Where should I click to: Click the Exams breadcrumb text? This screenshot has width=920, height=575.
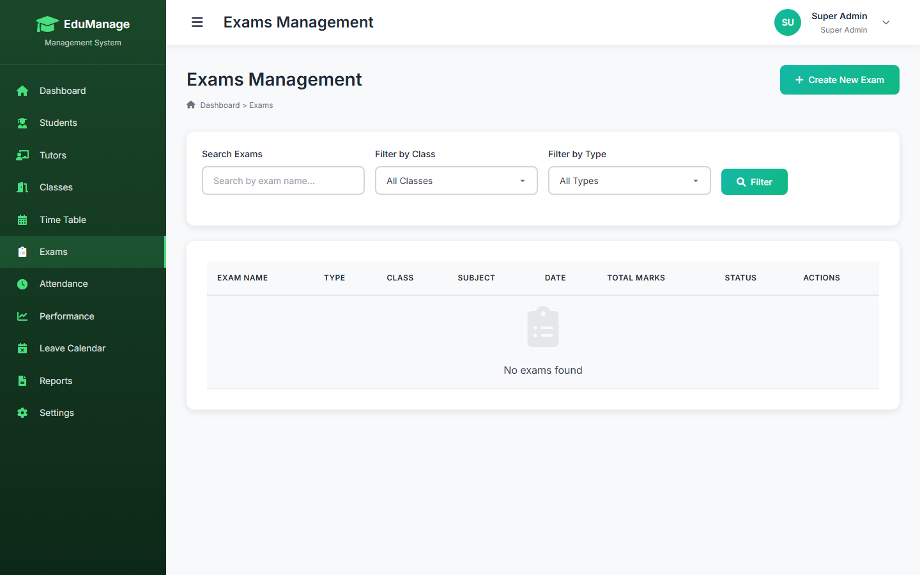[261, 105]
